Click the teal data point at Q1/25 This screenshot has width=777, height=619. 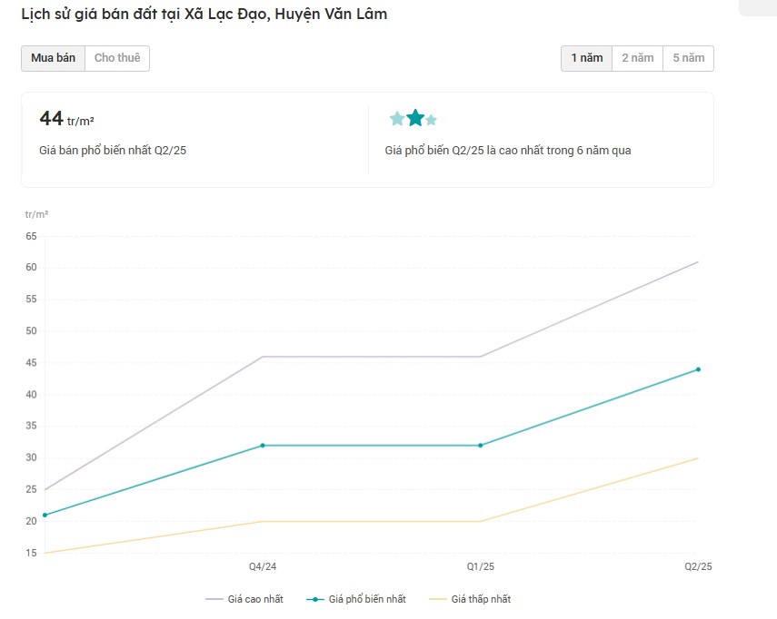[481, 446]
